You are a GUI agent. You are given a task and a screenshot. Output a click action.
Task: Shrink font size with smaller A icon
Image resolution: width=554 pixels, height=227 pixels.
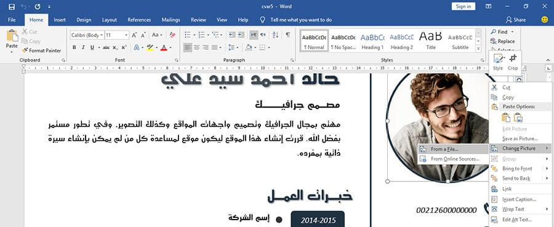[x=143, y=35]
